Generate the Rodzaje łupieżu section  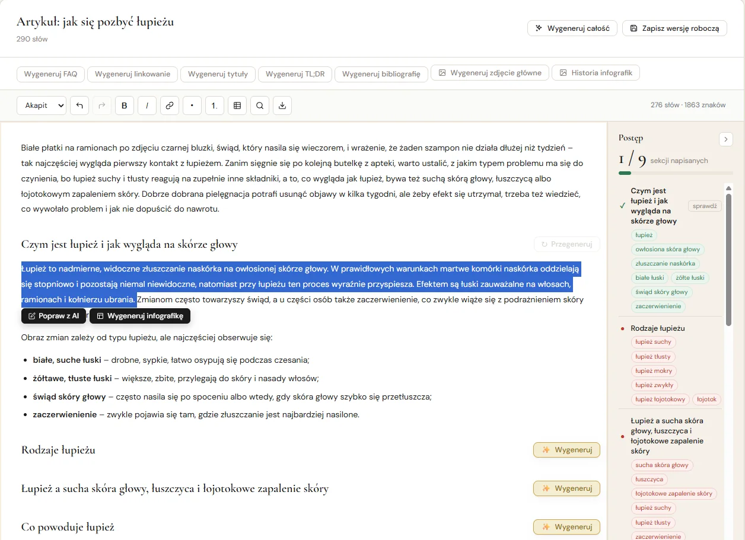click(x=566, y=450)
